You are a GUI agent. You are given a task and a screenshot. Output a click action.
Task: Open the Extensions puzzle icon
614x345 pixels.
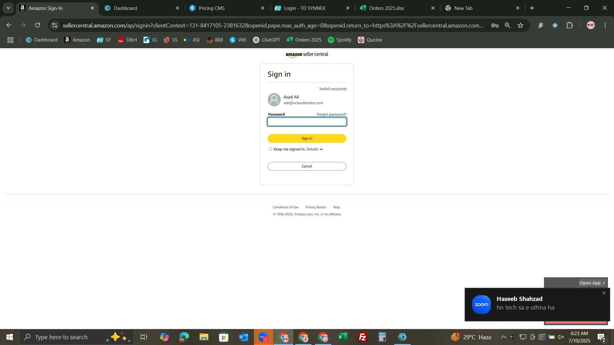570,25
